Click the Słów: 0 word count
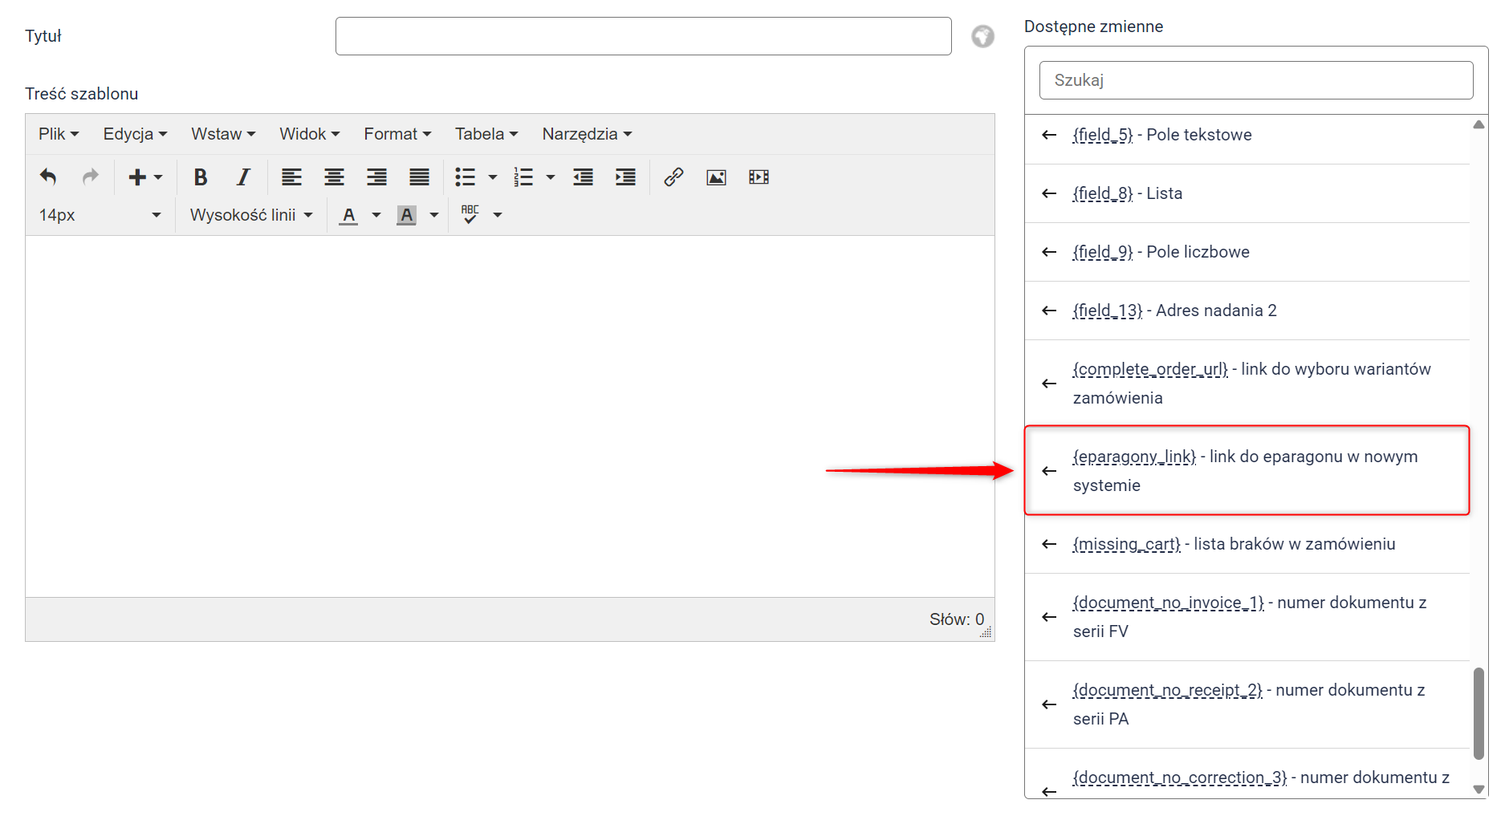 pyautogui.click(x=956, y=619)
